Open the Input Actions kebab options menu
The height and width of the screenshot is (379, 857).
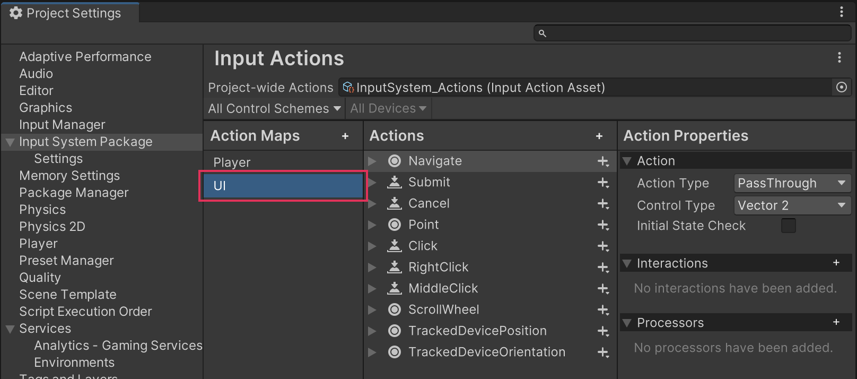click(839, 57)
